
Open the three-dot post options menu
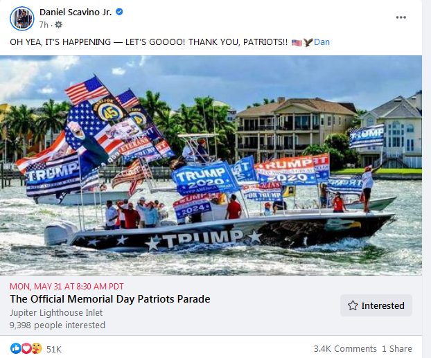401,17
